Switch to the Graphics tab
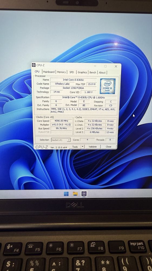The image size is (152, 271). click(82, 72)
